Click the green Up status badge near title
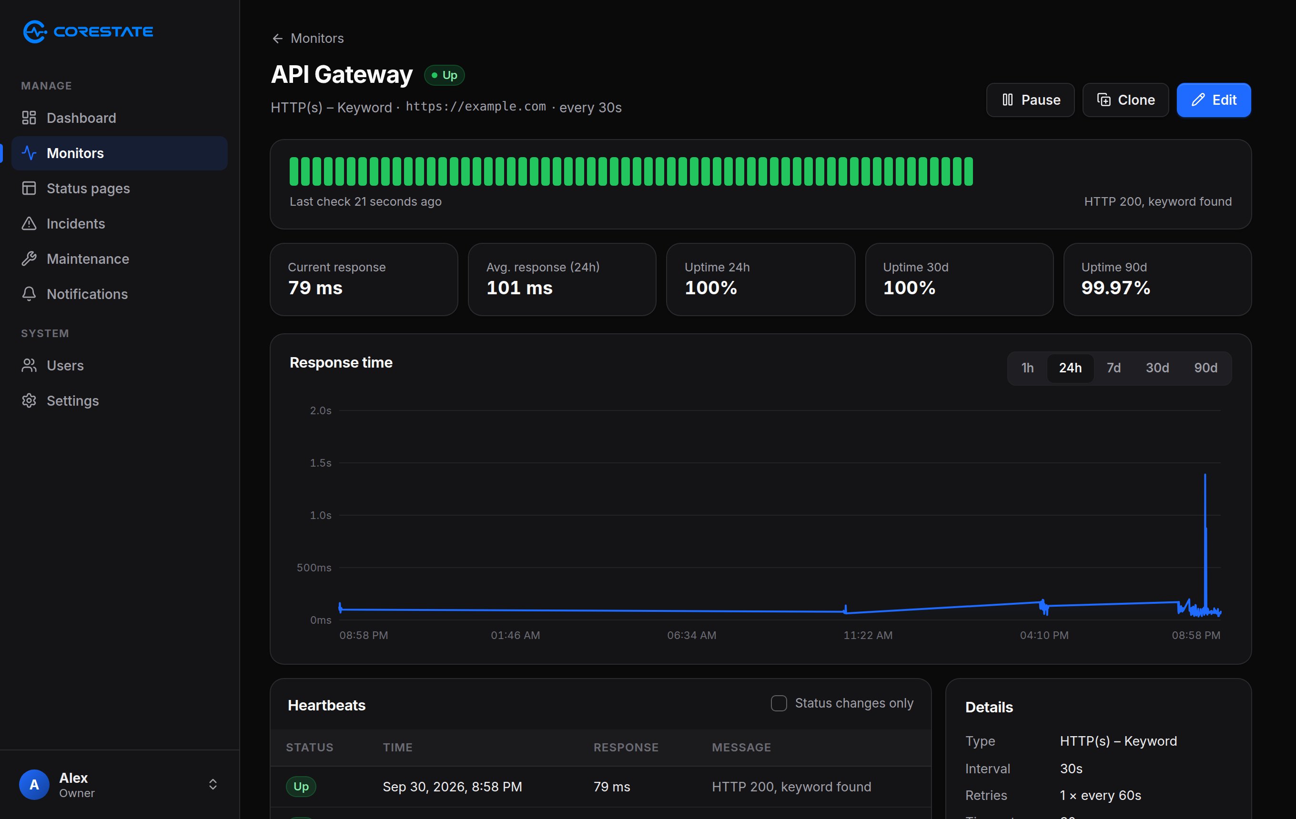 point(444,75)
